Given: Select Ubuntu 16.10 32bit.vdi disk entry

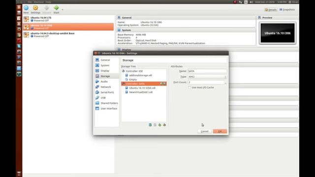Looking at the screenshot, I should coord(142,88).
